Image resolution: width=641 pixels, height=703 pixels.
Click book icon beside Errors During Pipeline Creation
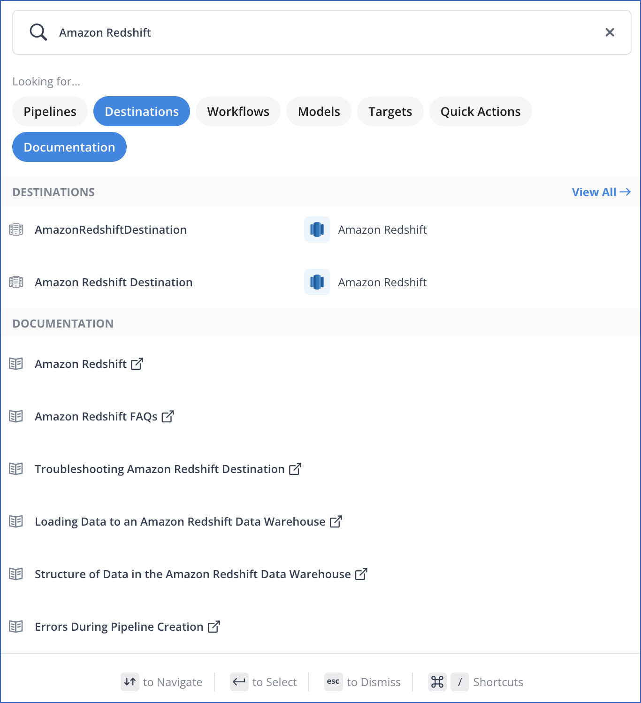[x=16, y=627]
